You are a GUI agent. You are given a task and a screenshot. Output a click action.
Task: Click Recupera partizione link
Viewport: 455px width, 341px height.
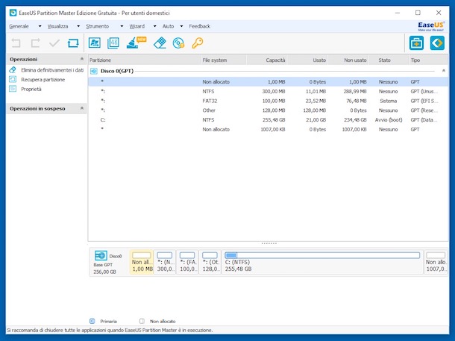pyautogui.click(x=43, y=80)
